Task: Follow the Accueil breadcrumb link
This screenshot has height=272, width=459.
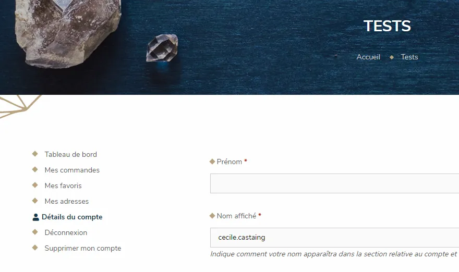Action: pyautogui.click(x=368, y=57)
